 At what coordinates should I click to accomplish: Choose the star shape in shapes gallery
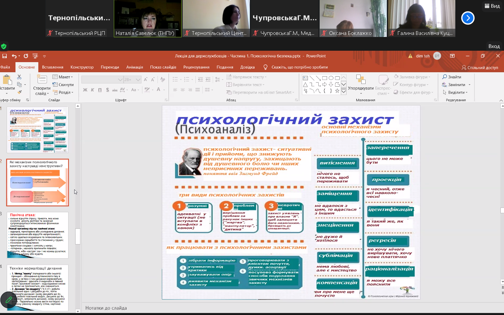point(337,91)
